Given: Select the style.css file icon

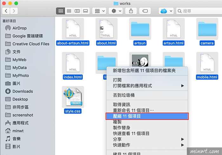Looking at the screenshot, I should (x=73, y=97).
